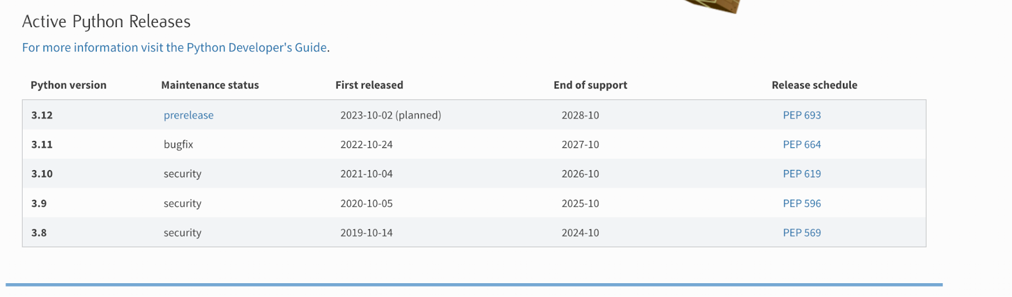This screenshot has width=1012, height=297.
Task: Visit PEP 619 for Python 3.10
Action: (801, 174)
